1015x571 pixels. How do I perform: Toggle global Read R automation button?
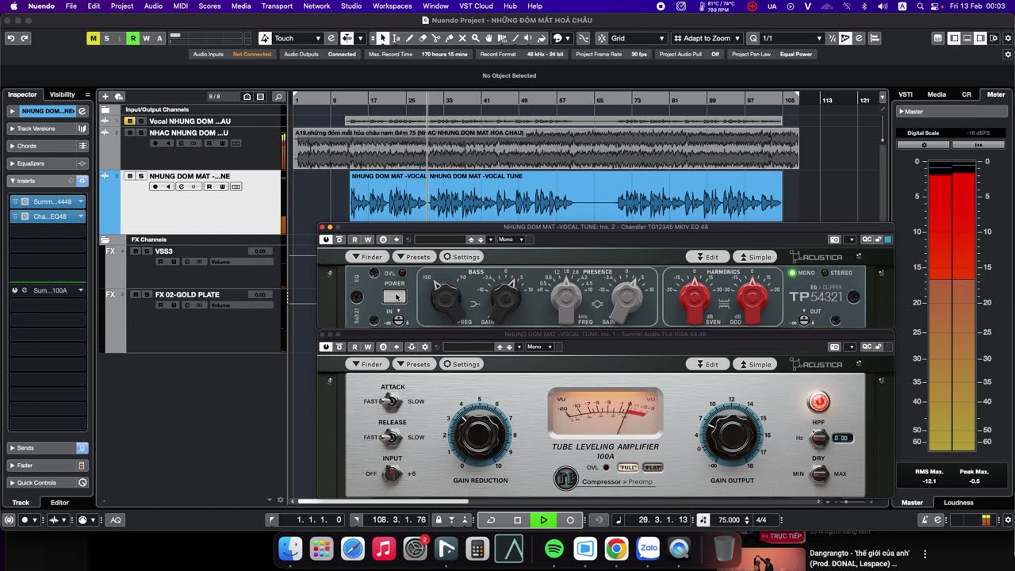click(x=133, y=38)
